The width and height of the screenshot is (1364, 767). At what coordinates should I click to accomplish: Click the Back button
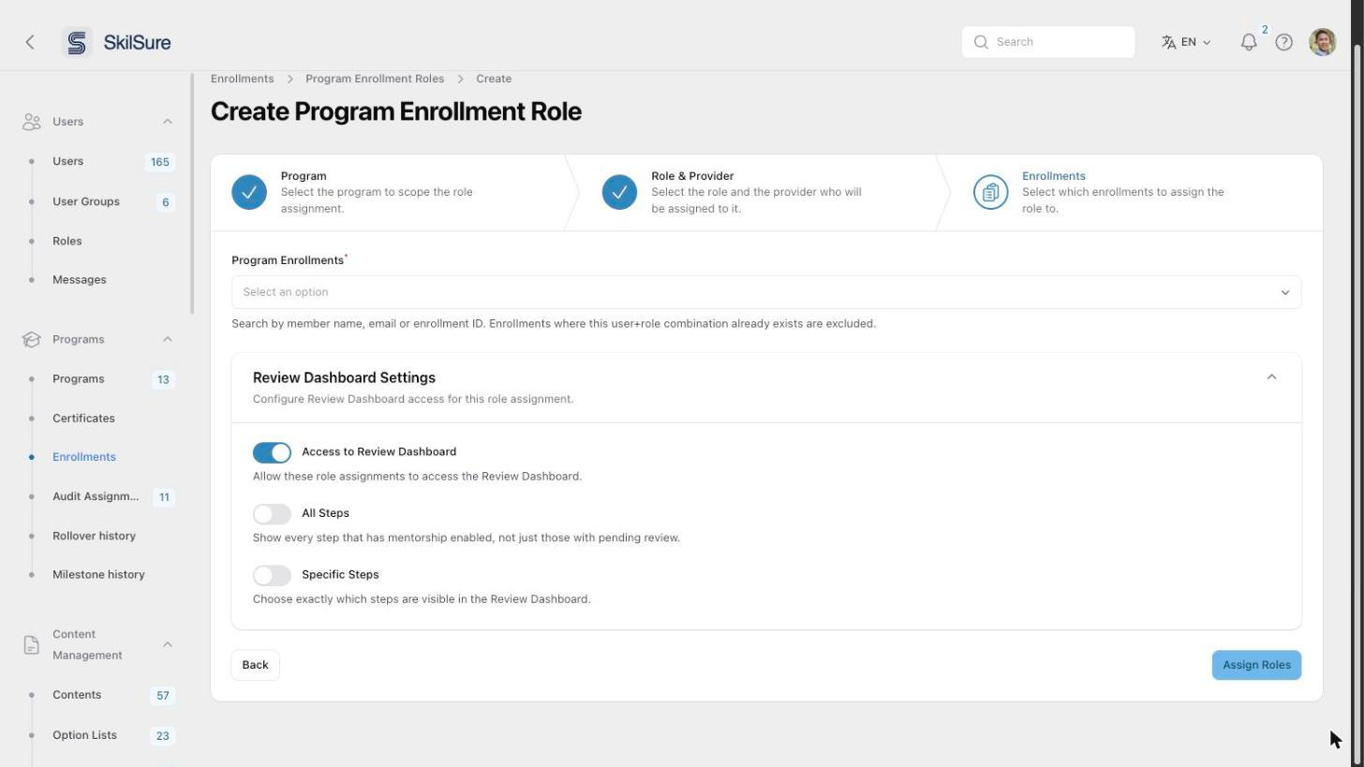pos(255,665)
